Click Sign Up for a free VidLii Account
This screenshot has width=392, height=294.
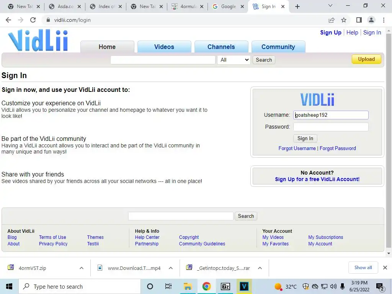click(x=317, y=179)
